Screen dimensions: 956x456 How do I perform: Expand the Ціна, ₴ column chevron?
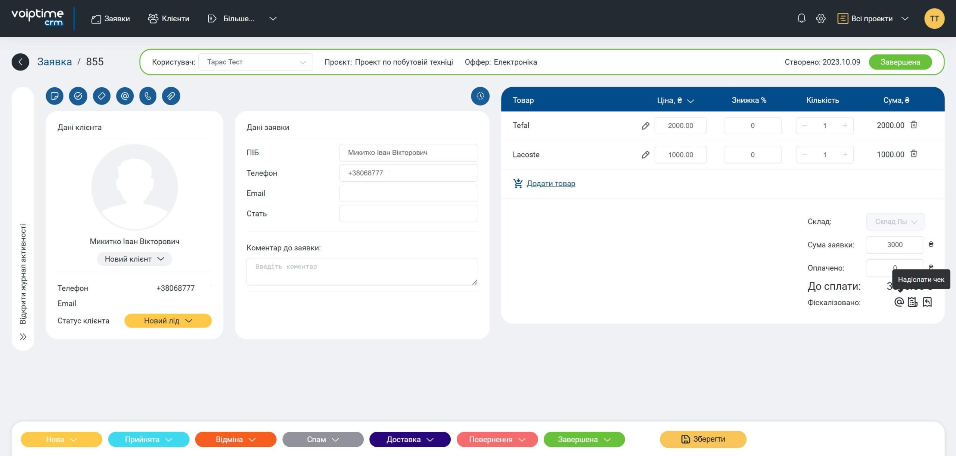[x=690, y=101]
